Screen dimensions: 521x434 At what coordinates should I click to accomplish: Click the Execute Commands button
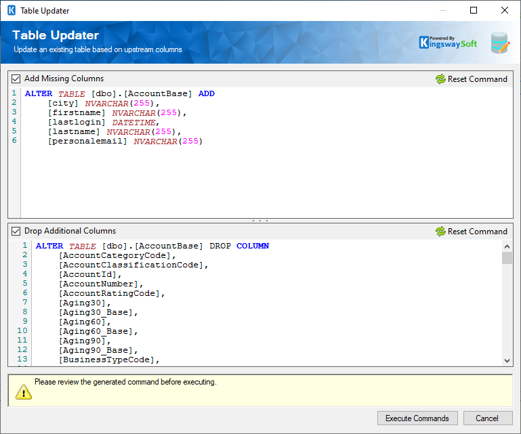tap(417, 418)
